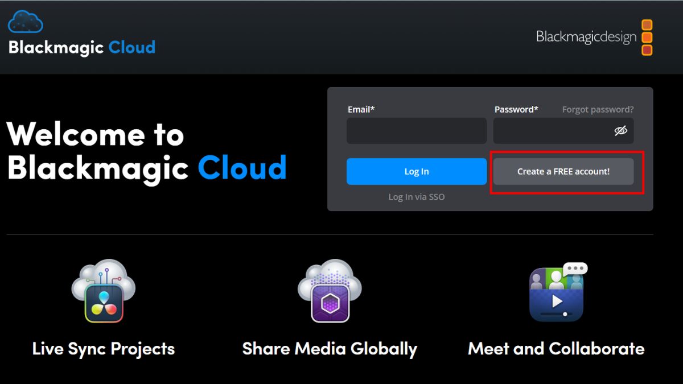Click the Live Sync Projects DaVinci icon
Image resolution: width=683 pixels, height=384 pixels.
pyautogui.click(x=104, y=291)
